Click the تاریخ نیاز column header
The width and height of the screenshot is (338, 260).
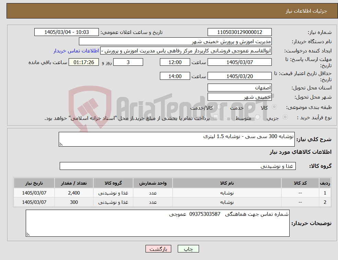pyautogui.click(x=34, y=183)
